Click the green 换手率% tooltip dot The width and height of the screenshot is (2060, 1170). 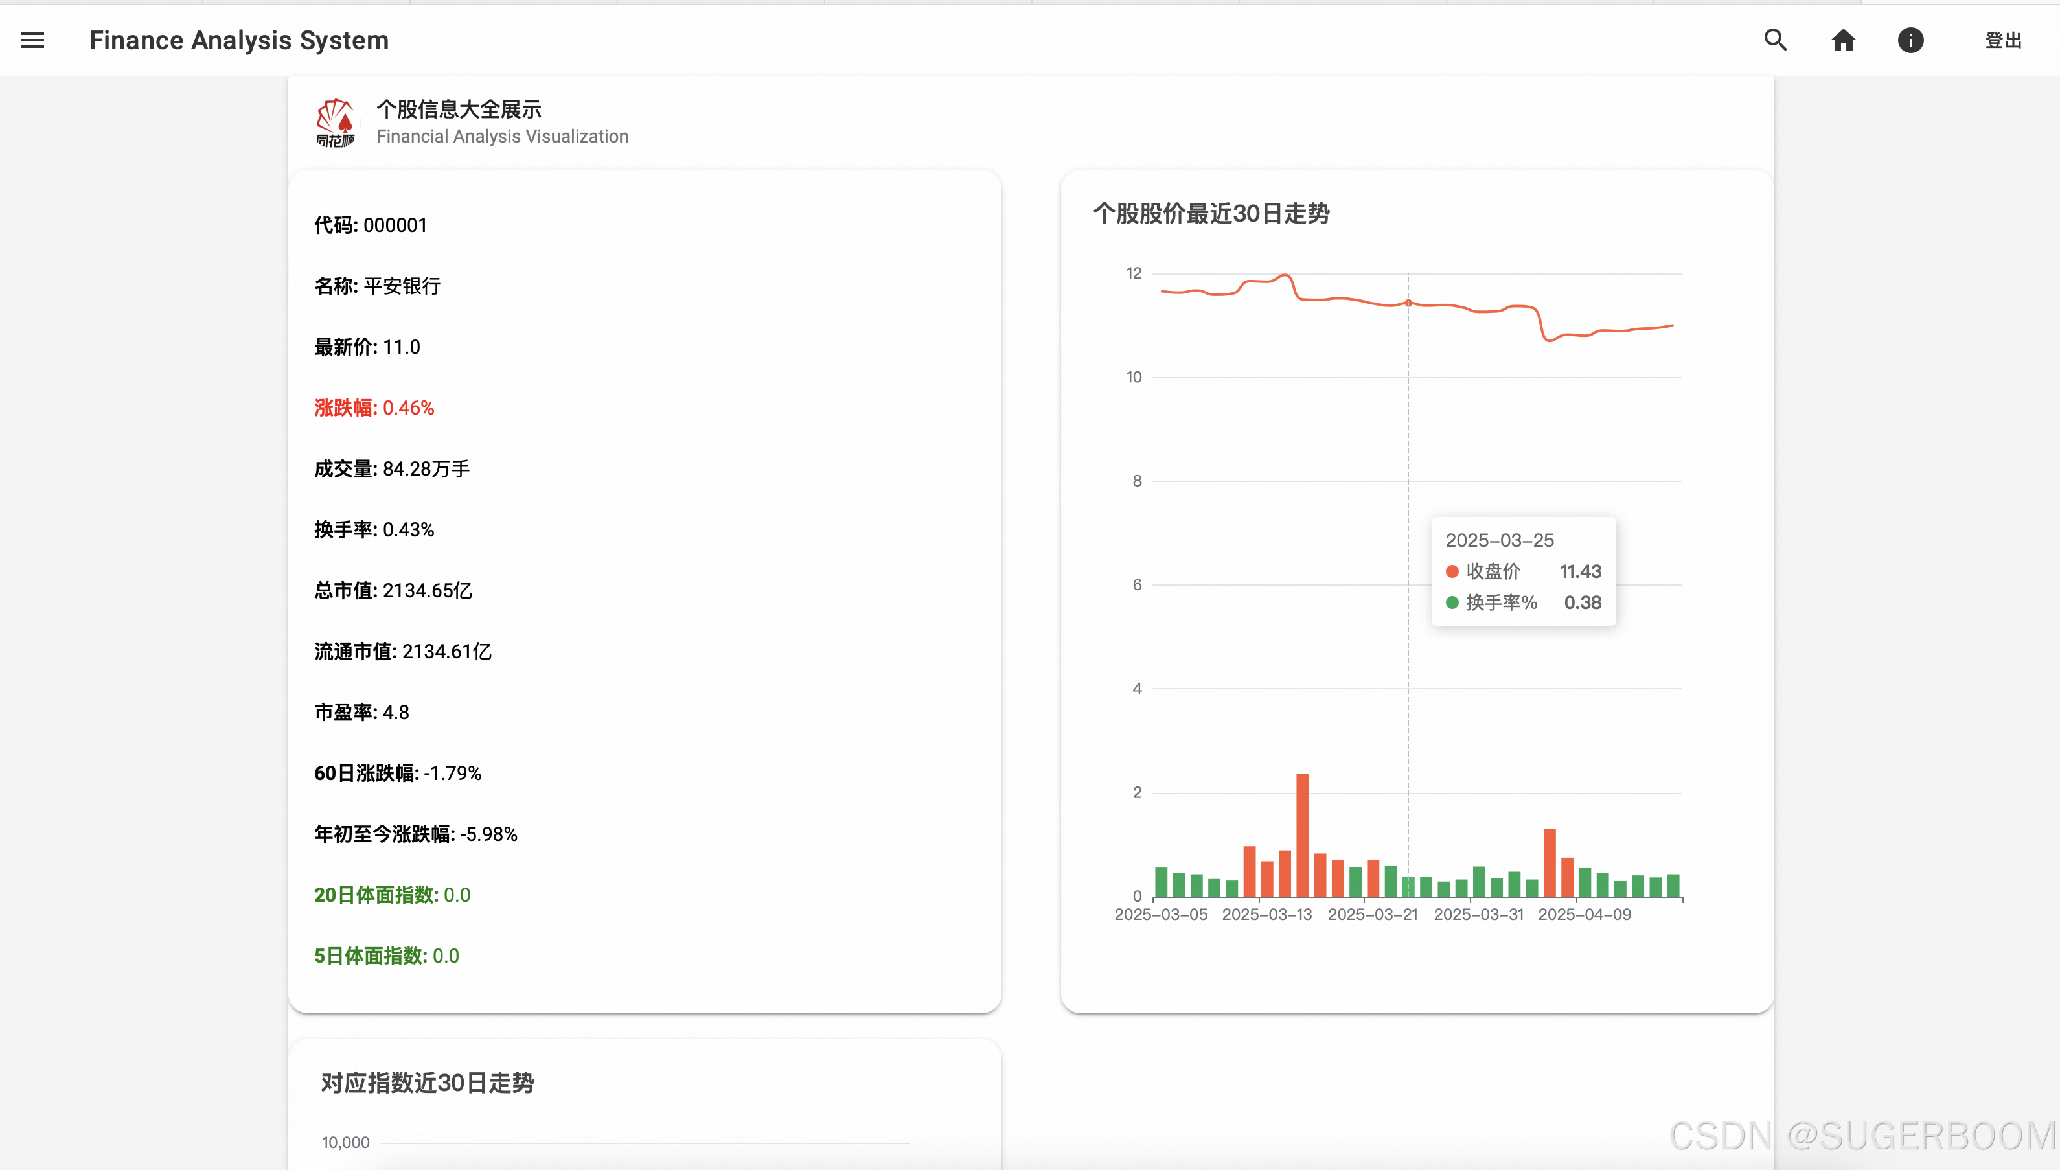click(1452, 602)
